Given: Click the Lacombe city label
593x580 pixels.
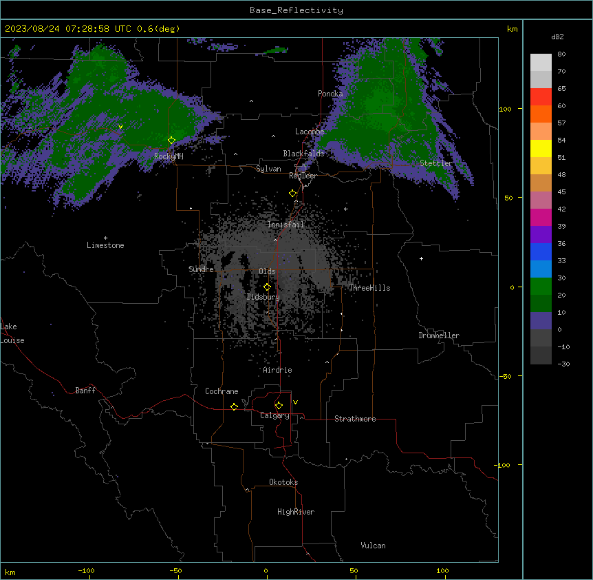Looking at the screenshot, I should tap(310, 132).
